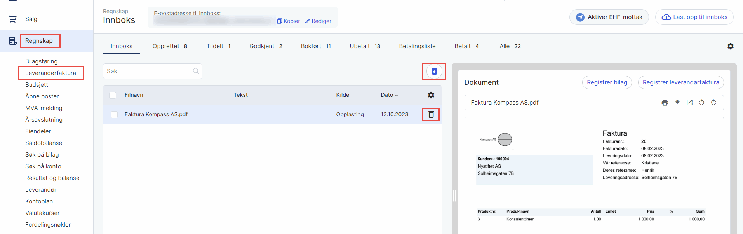Switch to the Godkjent tab
This screenshot has width=743, height=234.
click(x=266, y=46)
